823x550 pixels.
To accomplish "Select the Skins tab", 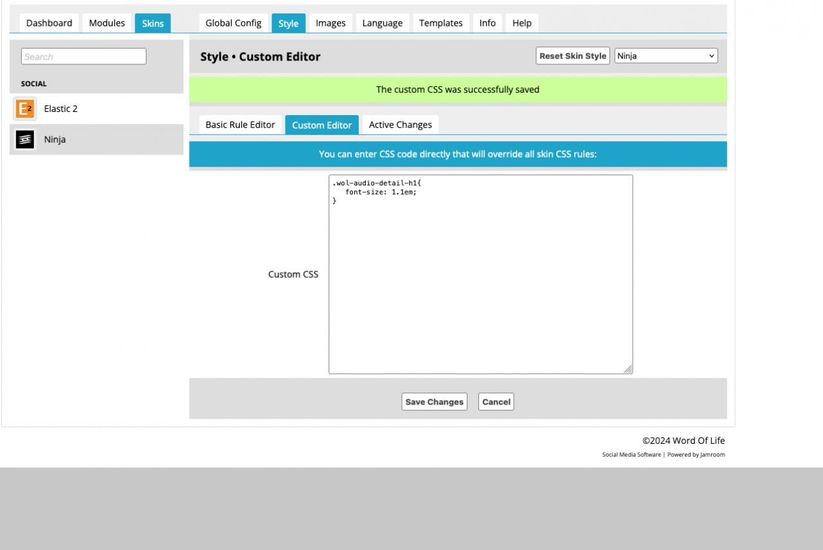I will 152,24.
